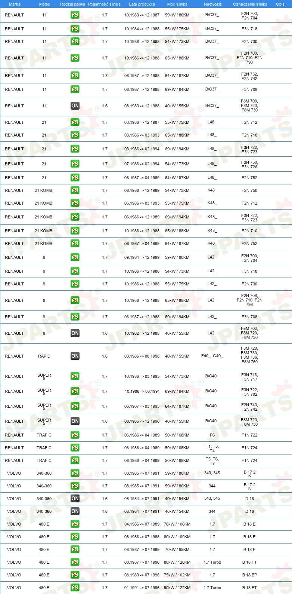Select the 03.1986 -> 08.1998 production years cell
The width and height of the screenshot is (292, 594).
(142, 356)
